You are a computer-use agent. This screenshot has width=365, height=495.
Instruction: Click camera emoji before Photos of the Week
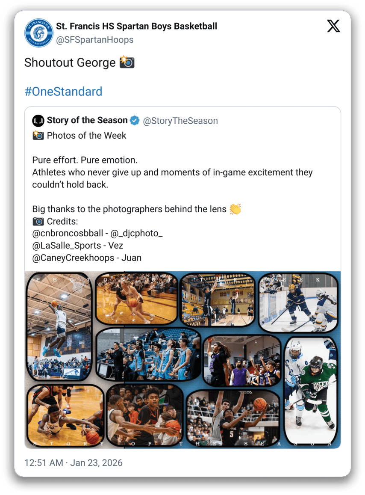tap(38, 136)
